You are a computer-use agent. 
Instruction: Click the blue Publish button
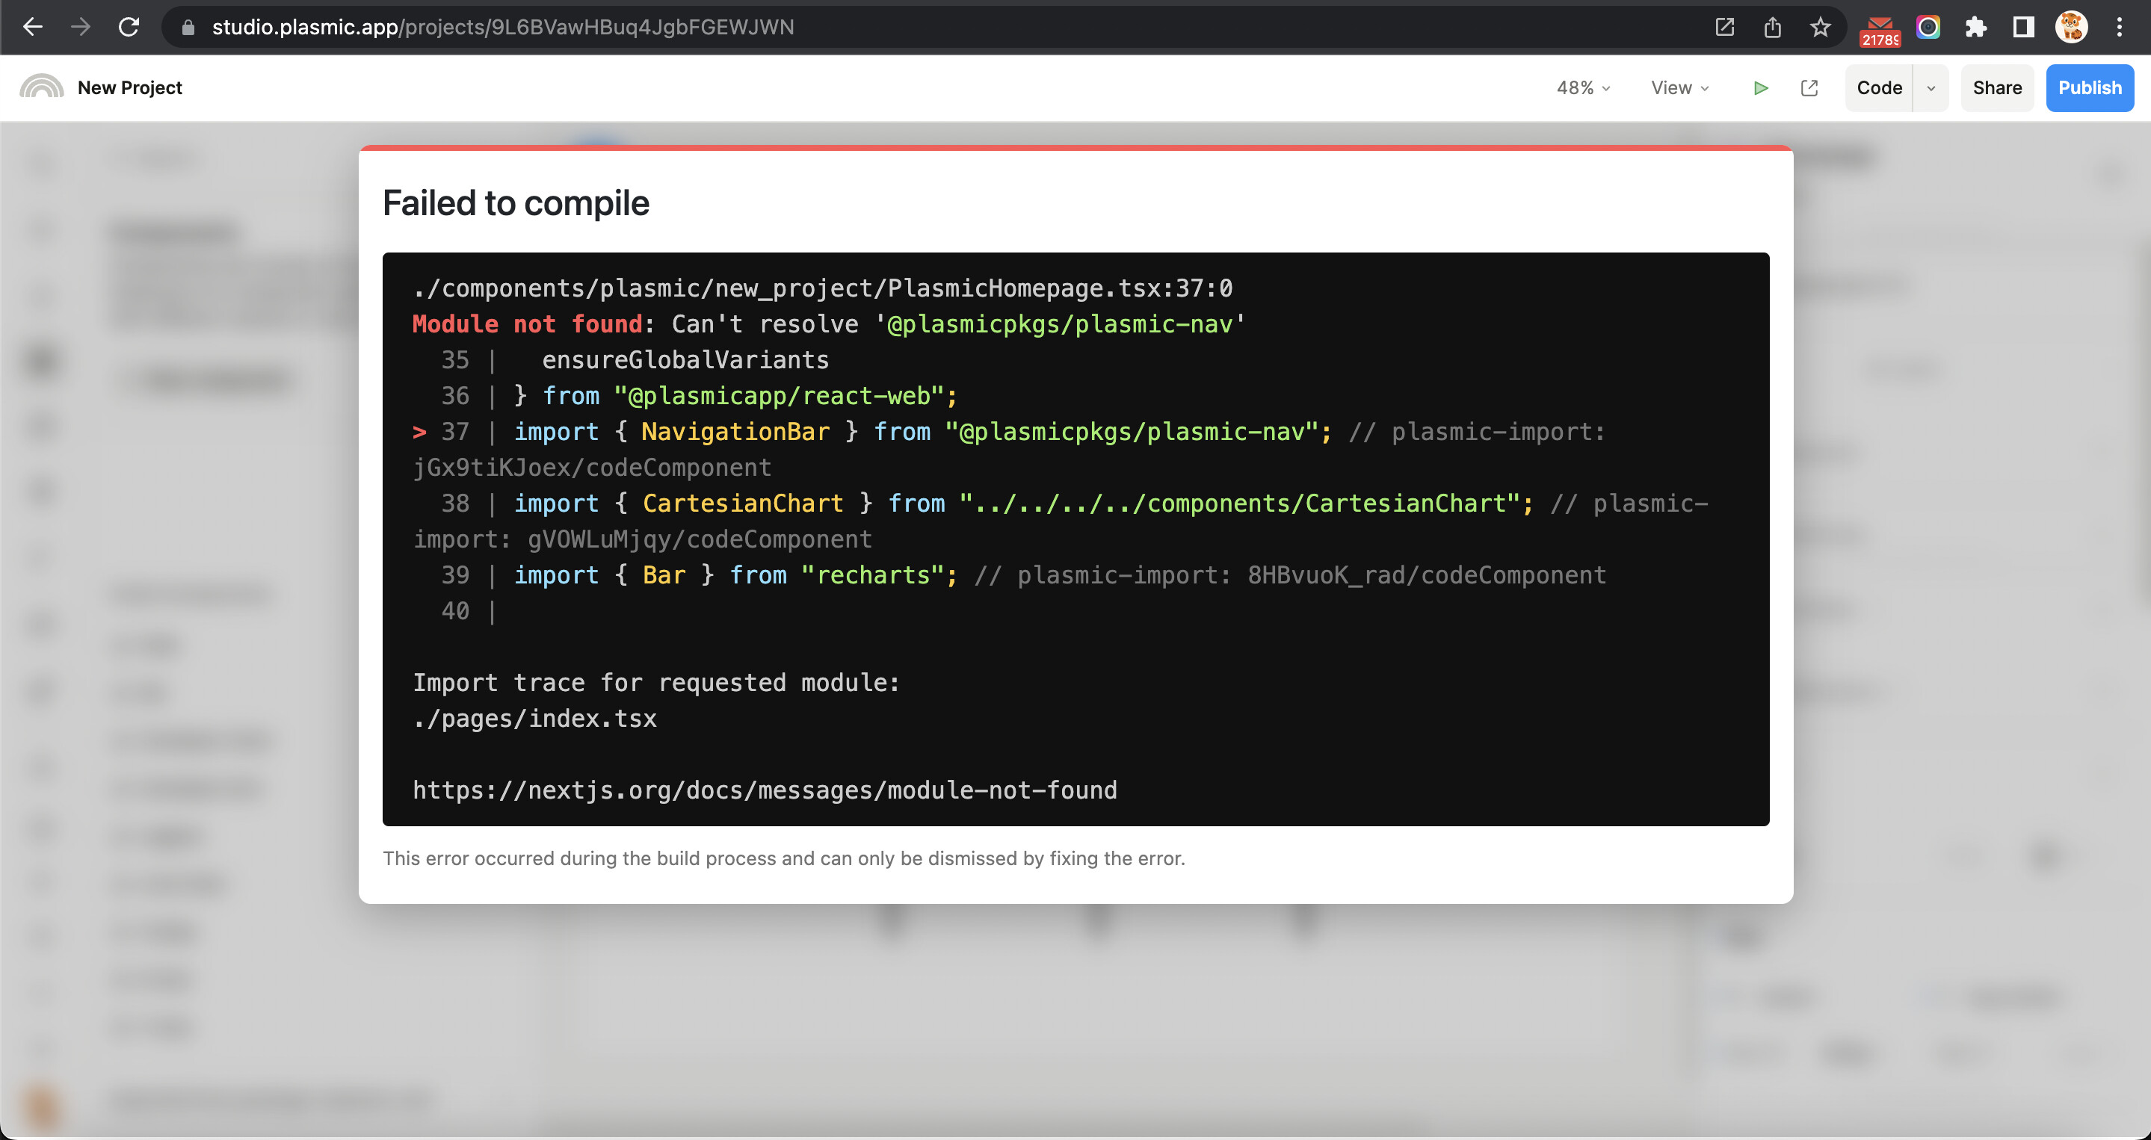click(x=2089, y=87)
